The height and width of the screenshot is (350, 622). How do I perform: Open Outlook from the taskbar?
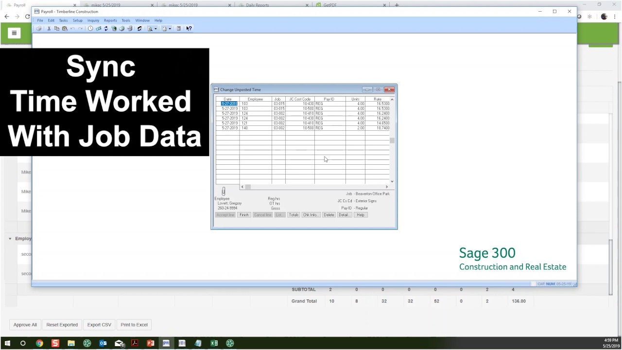[x=103, y=343]
